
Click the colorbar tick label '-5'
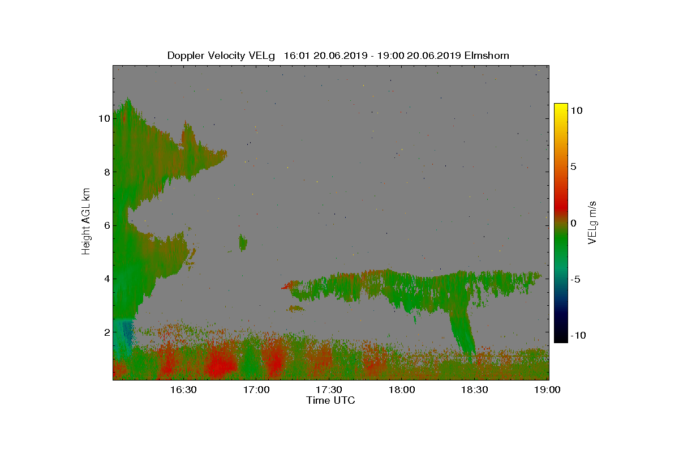point(575,279)
